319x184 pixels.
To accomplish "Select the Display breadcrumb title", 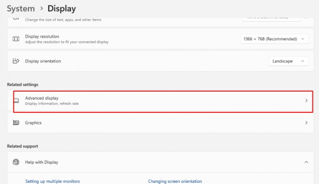I will [x=61, y=8].
